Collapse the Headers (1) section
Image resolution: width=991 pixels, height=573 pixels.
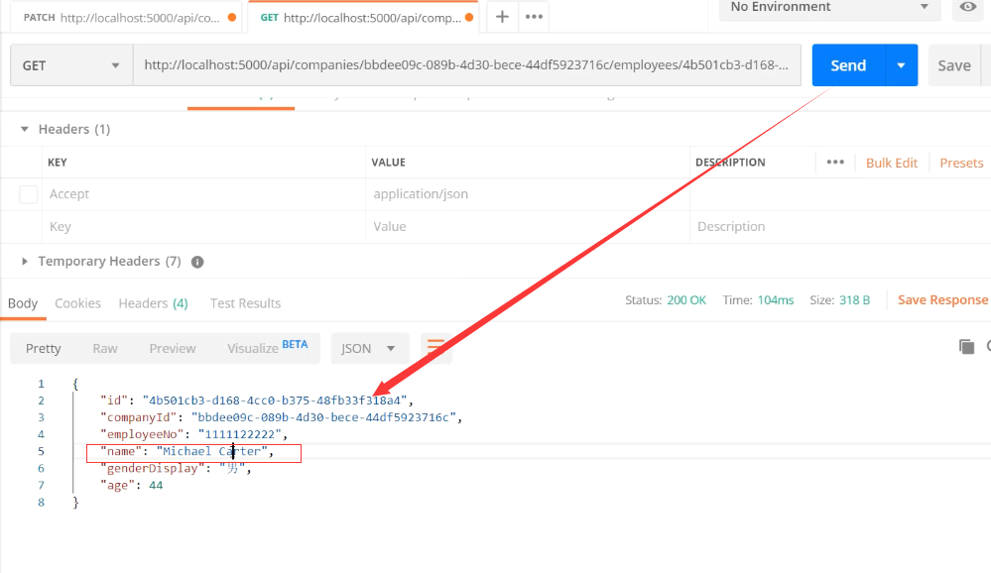(25, 129)
